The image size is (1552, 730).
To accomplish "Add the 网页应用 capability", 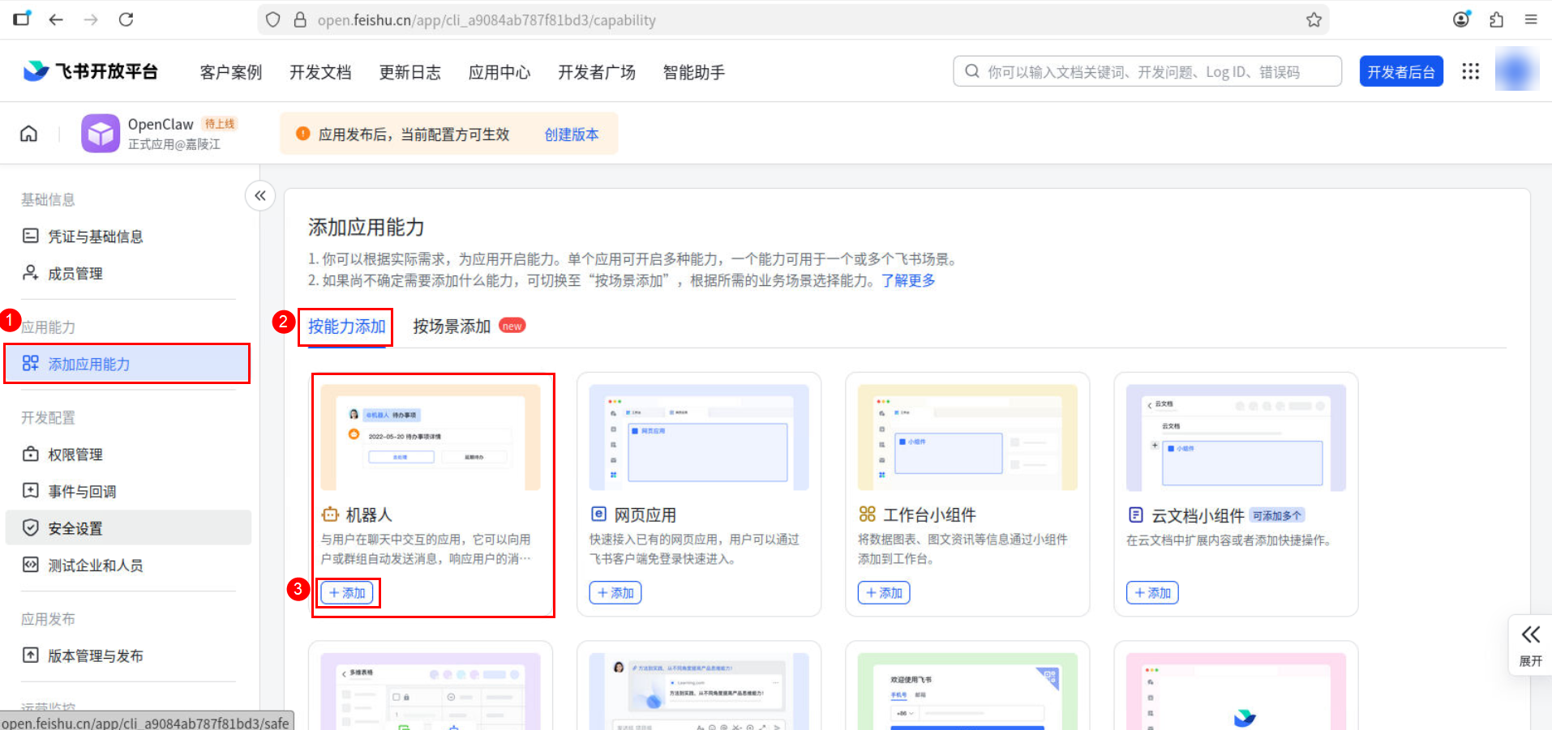I will coord(615,593).
